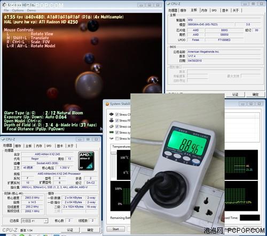Click the HT link value 2002.1 MHz
Image resolution: width=267 pixels, height=236 pixels.
(32, 211)
